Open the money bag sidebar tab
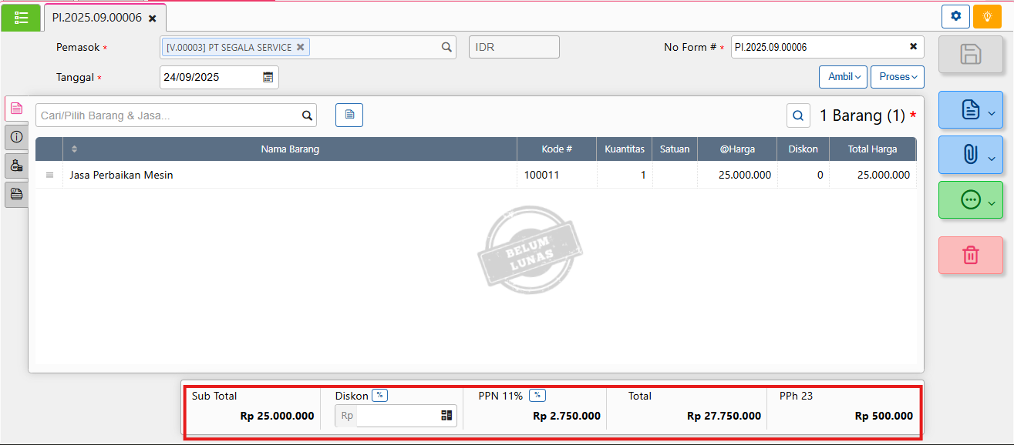The height and width of the screenshot is (445, 1014). click(x=16, y=166)
